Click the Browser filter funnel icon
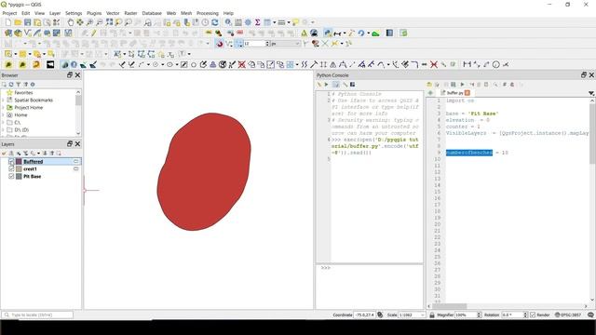This screenshot has height=335, width=596. click(19, 85)
